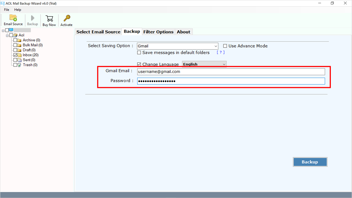Click the Activate key icon

pos(67,18)
